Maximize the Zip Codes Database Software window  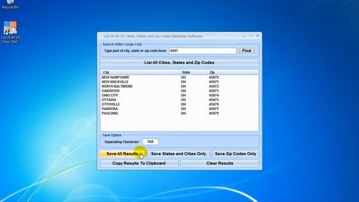[251, 36]
